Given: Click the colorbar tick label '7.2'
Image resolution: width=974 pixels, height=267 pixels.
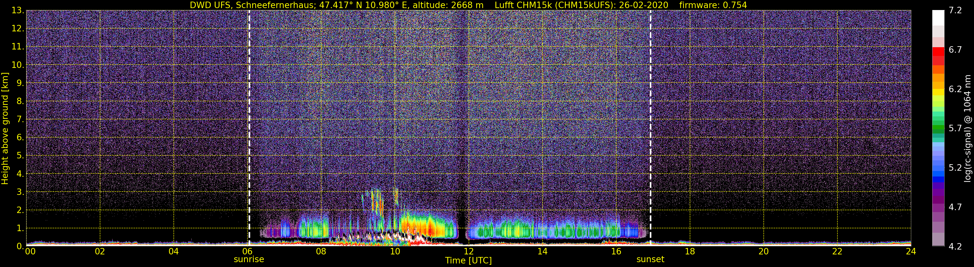Looking at the screenshot, I should click(955, 11).
